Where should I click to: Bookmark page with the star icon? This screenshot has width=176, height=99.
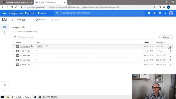click(x=154, y=7)
